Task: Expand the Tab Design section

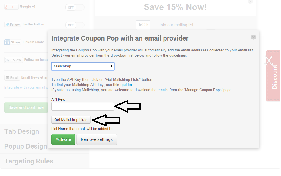Action: click(x=22, y=131)
